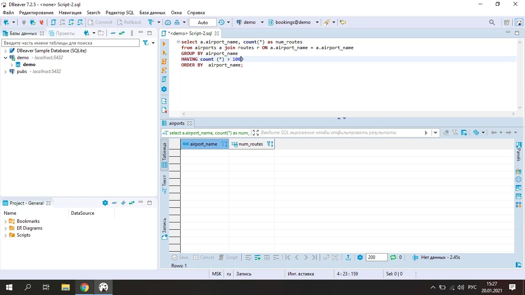Select the airports results tab
525x295 pixels.
tap(177, 123)
